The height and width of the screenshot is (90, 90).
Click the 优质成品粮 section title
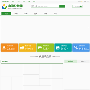(45, 56)
